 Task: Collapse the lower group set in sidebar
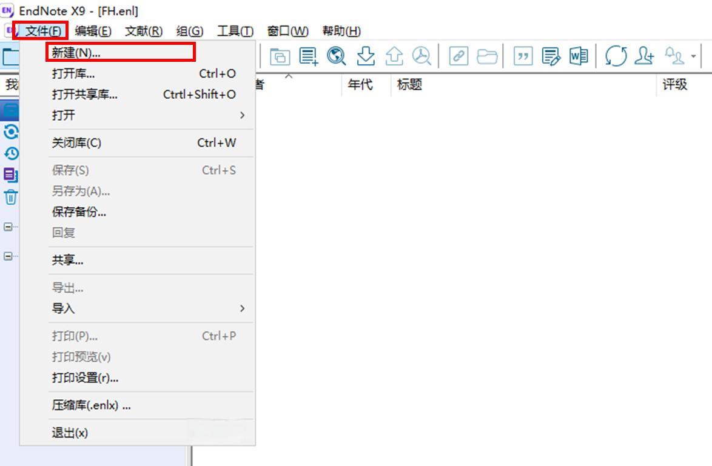coord(8,256)
